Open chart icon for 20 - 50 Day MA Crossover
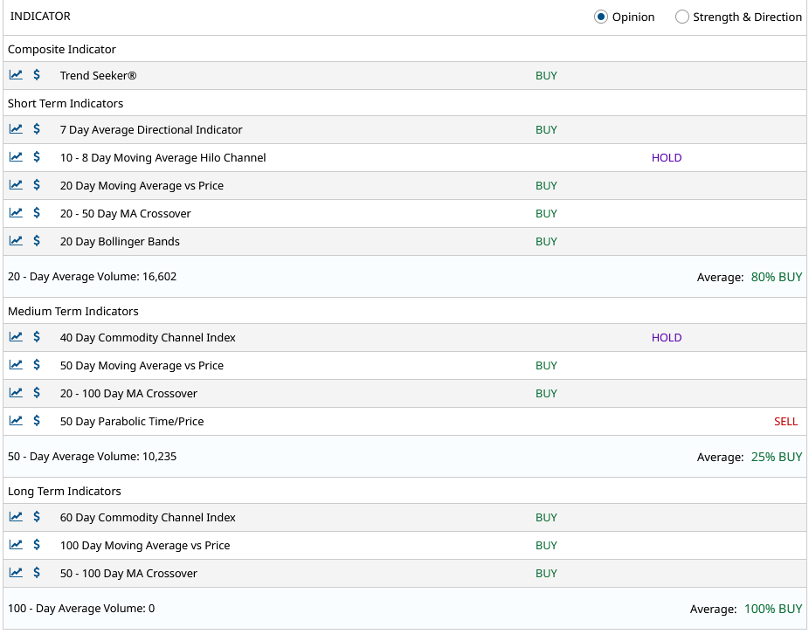The height and width of the screenshot is (634, 809). (x=16, y=212)
